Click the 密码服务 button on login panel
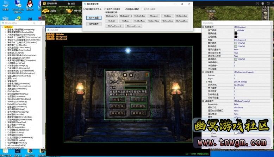 139,106
